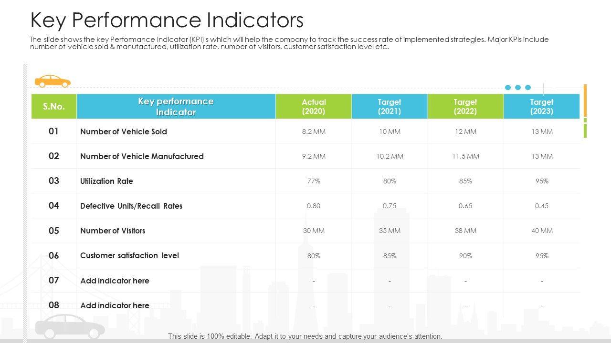Select the orange vertical bar at right edge
This screenshot has height=343, width=611.
pyautogui.click(x=585, y=100)
